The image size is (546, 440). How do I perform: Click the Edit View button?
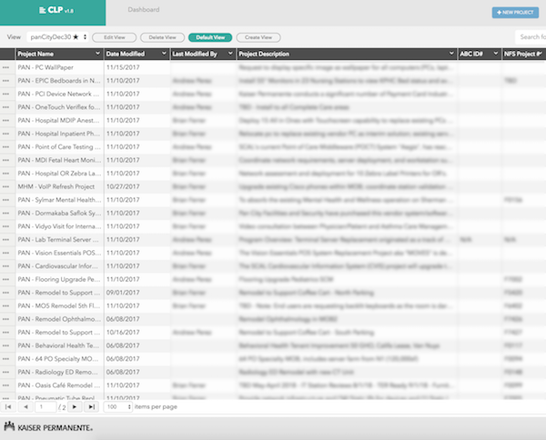pyautogui.click(x=115, y=37)
